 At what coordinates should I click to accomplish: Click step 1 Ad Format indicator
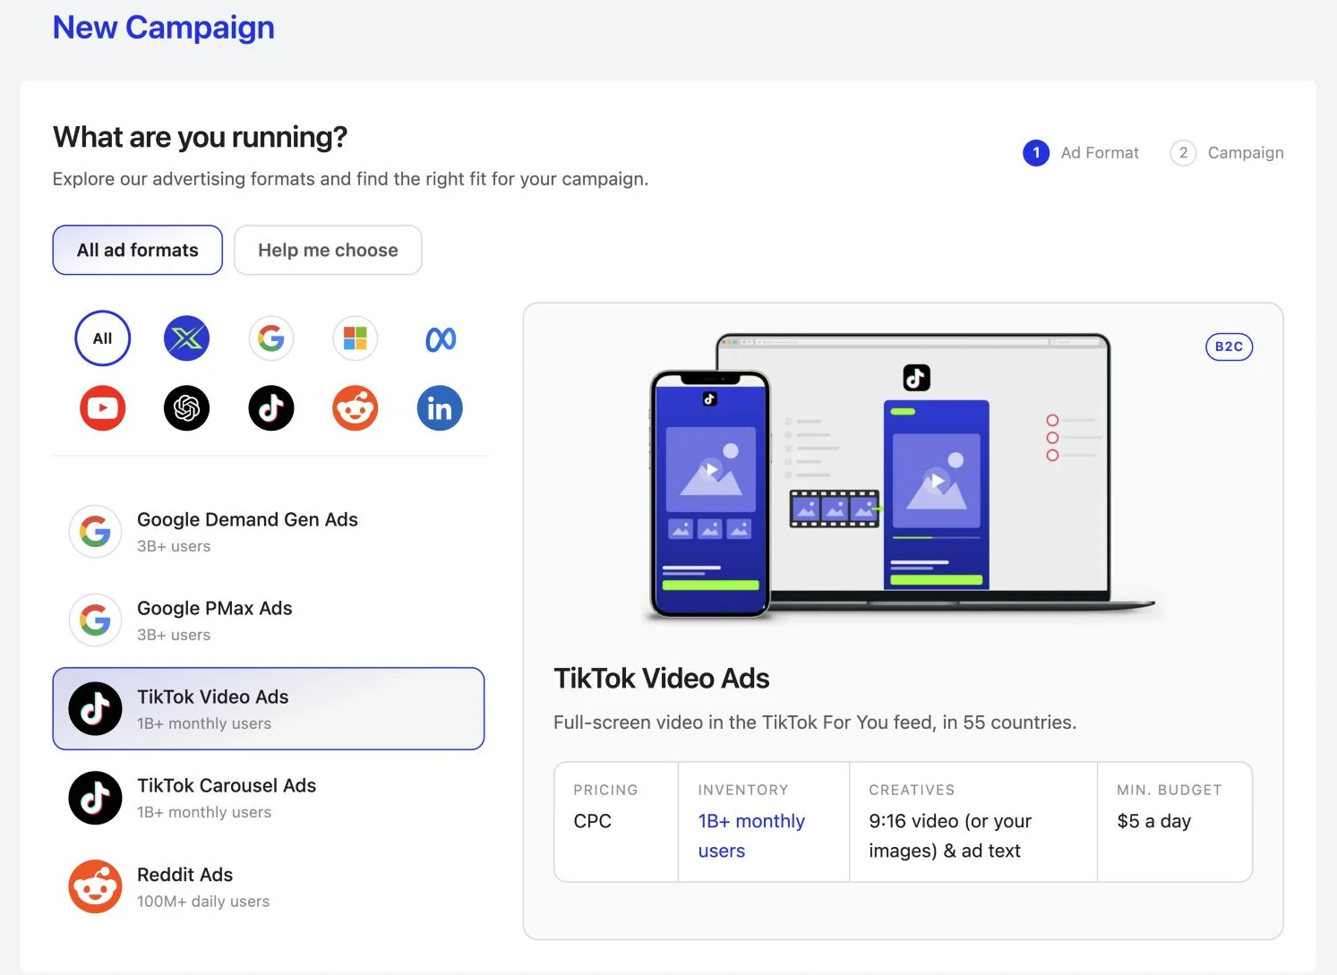(x=1081, y=153)
